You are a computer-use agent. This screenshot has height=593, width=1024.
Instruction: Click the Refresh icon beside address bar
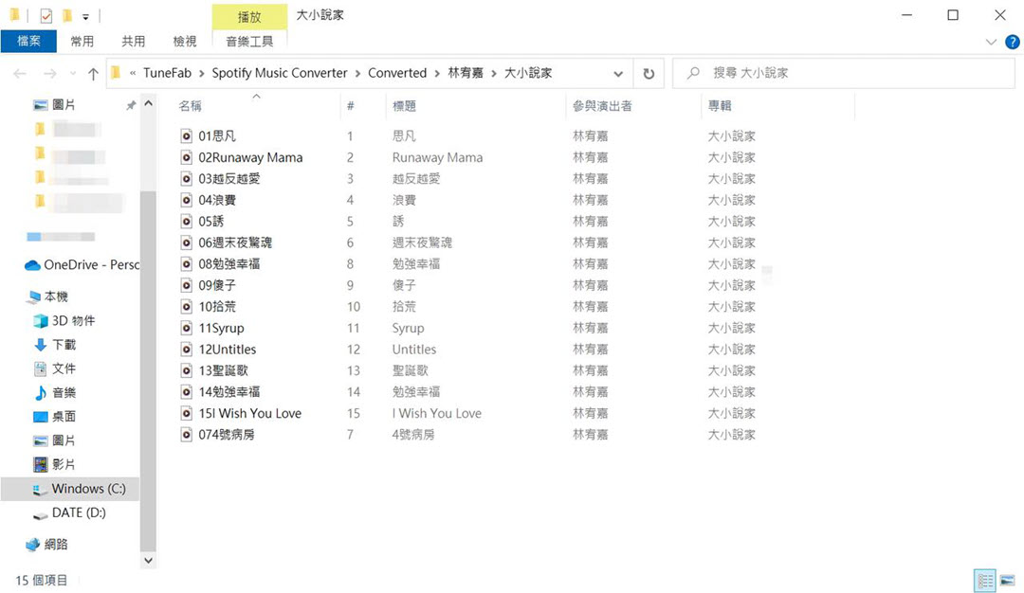pos(649,73)
